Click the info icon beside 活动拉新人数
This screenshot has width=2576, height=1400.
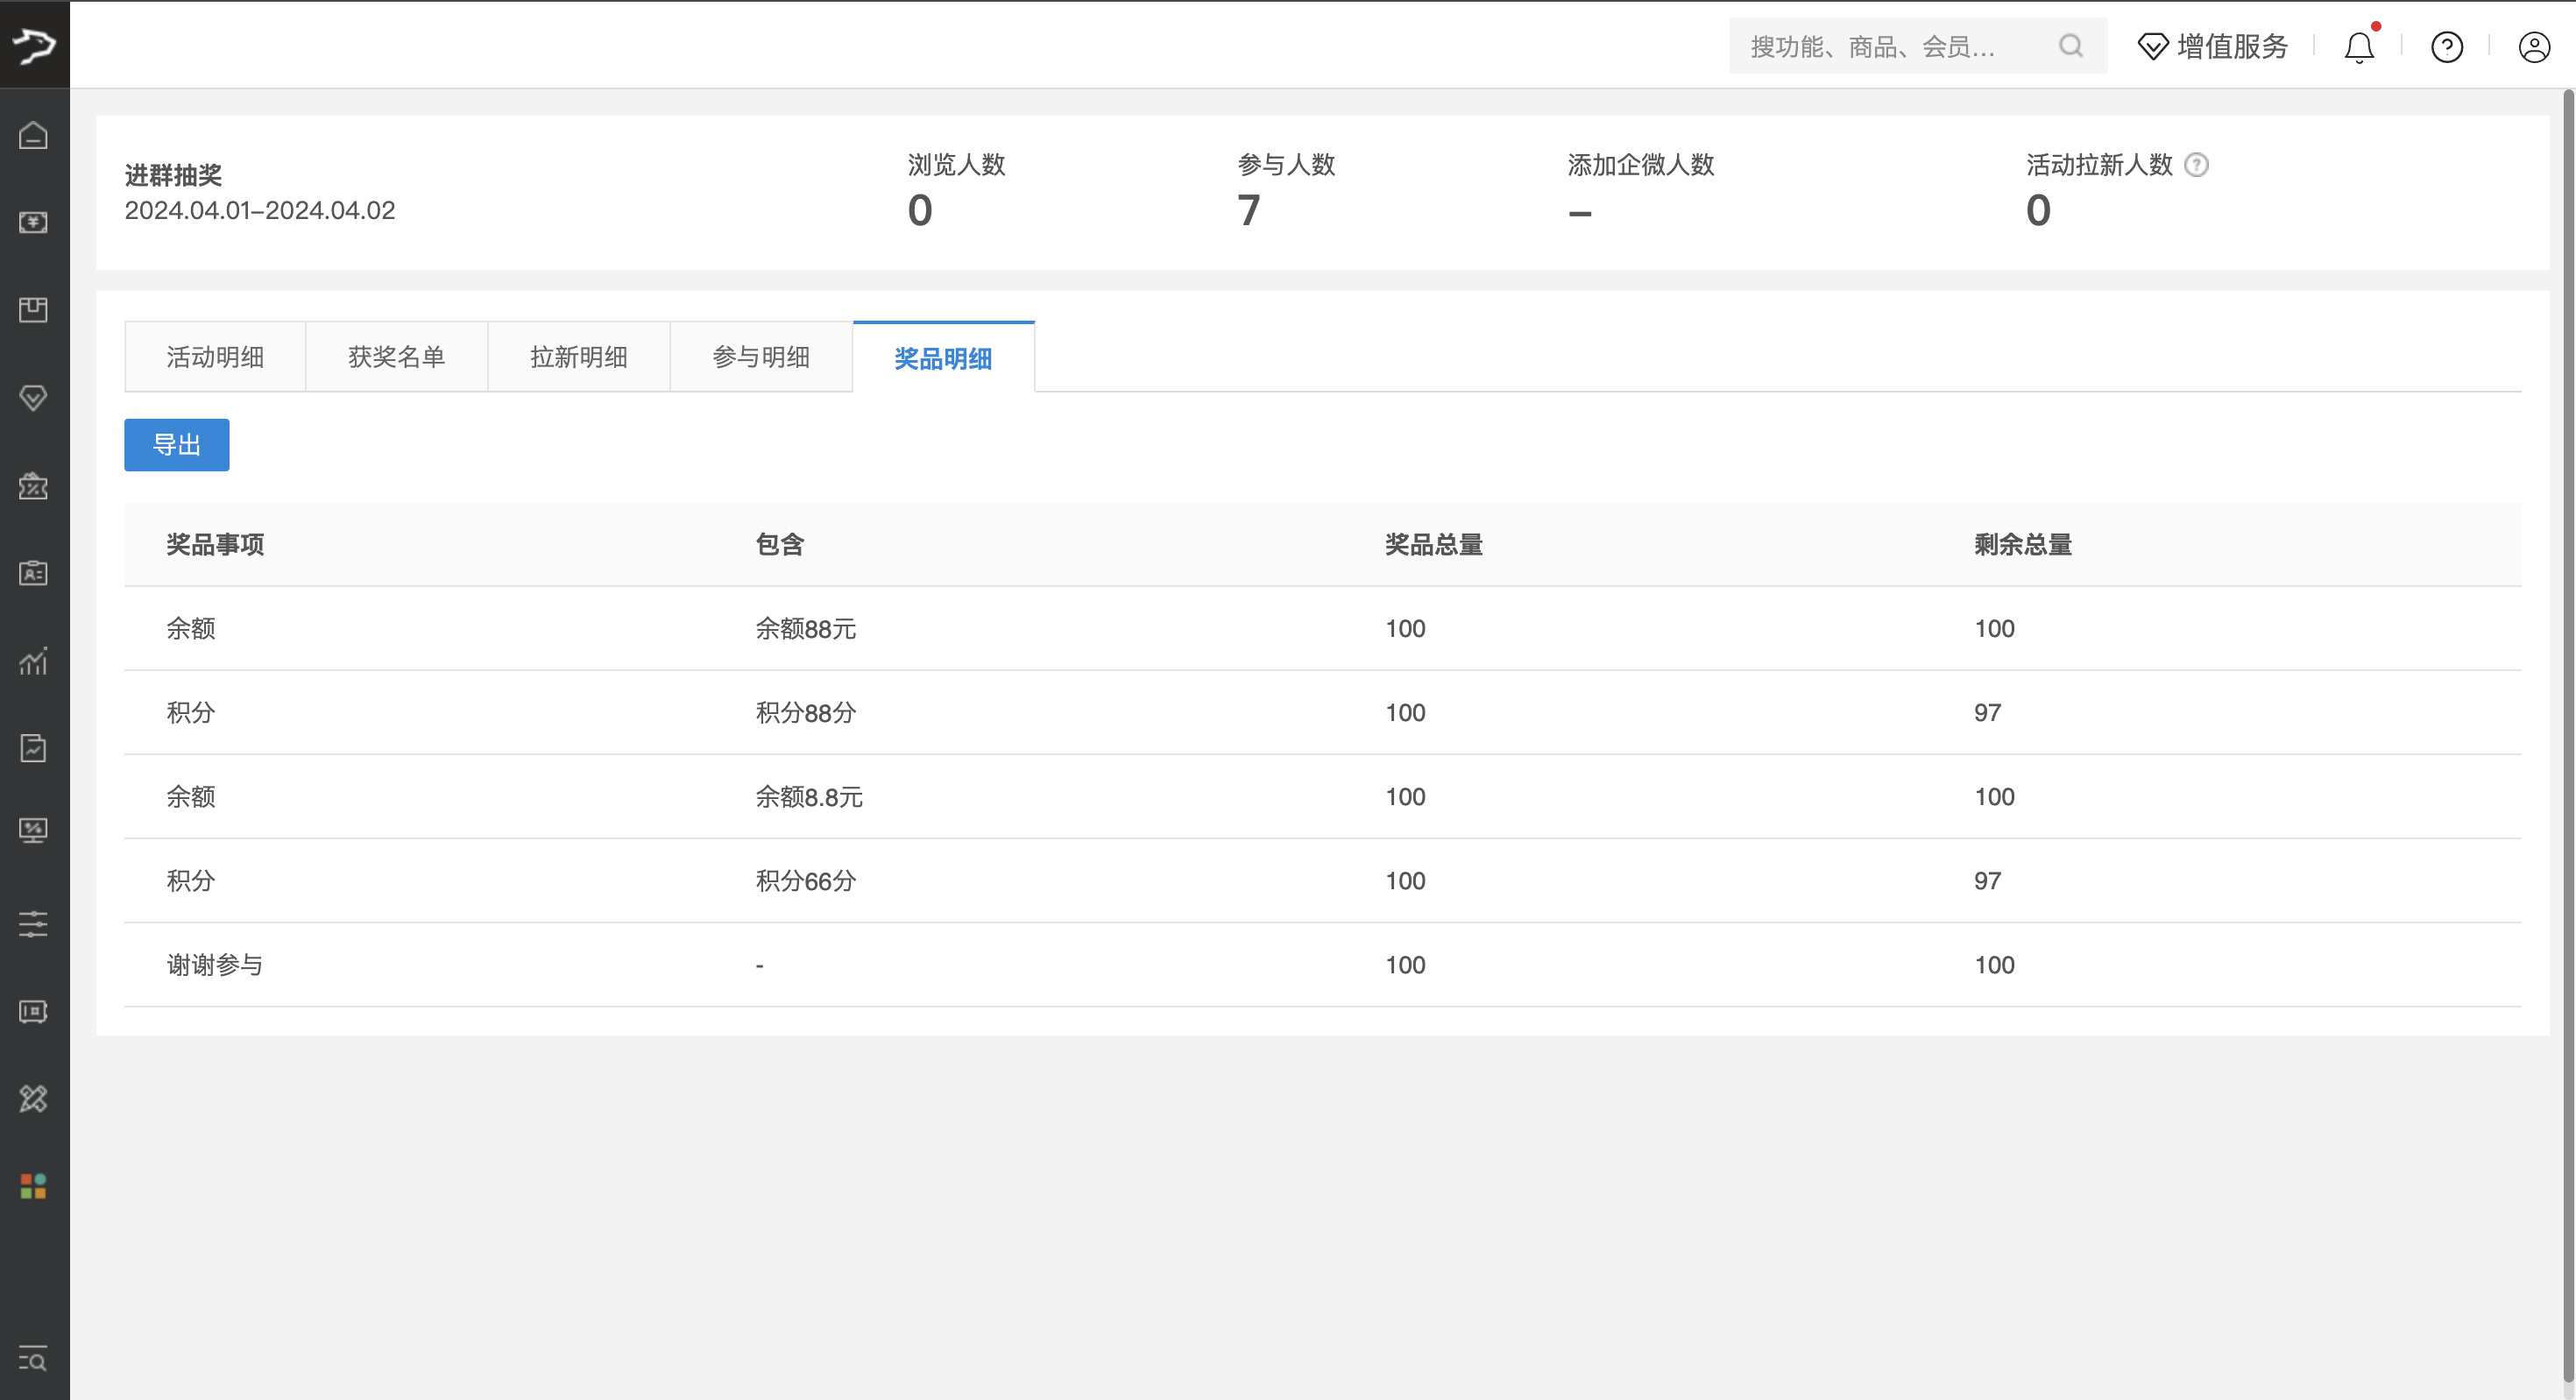(x=2196, y=165)
